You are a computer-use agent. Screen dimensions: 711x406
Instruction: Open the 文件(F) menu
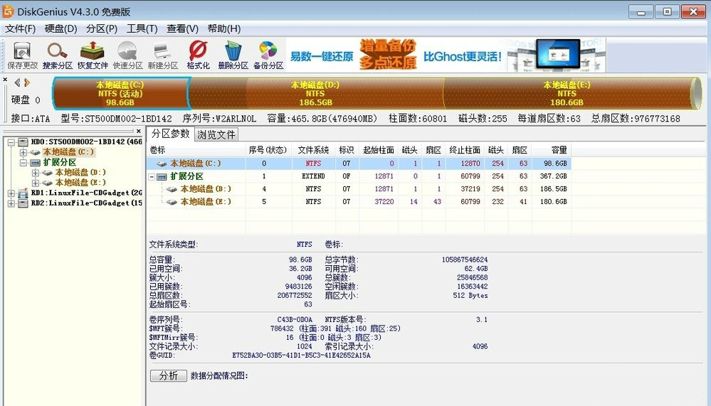(21, 29)
